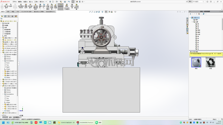Image resolution: width=223 pixels, height=125 pixels.
Task: Click Show Hidden Components (显示隐藏的零部件)
Action: pyautogui.click(x=36, y=7)
